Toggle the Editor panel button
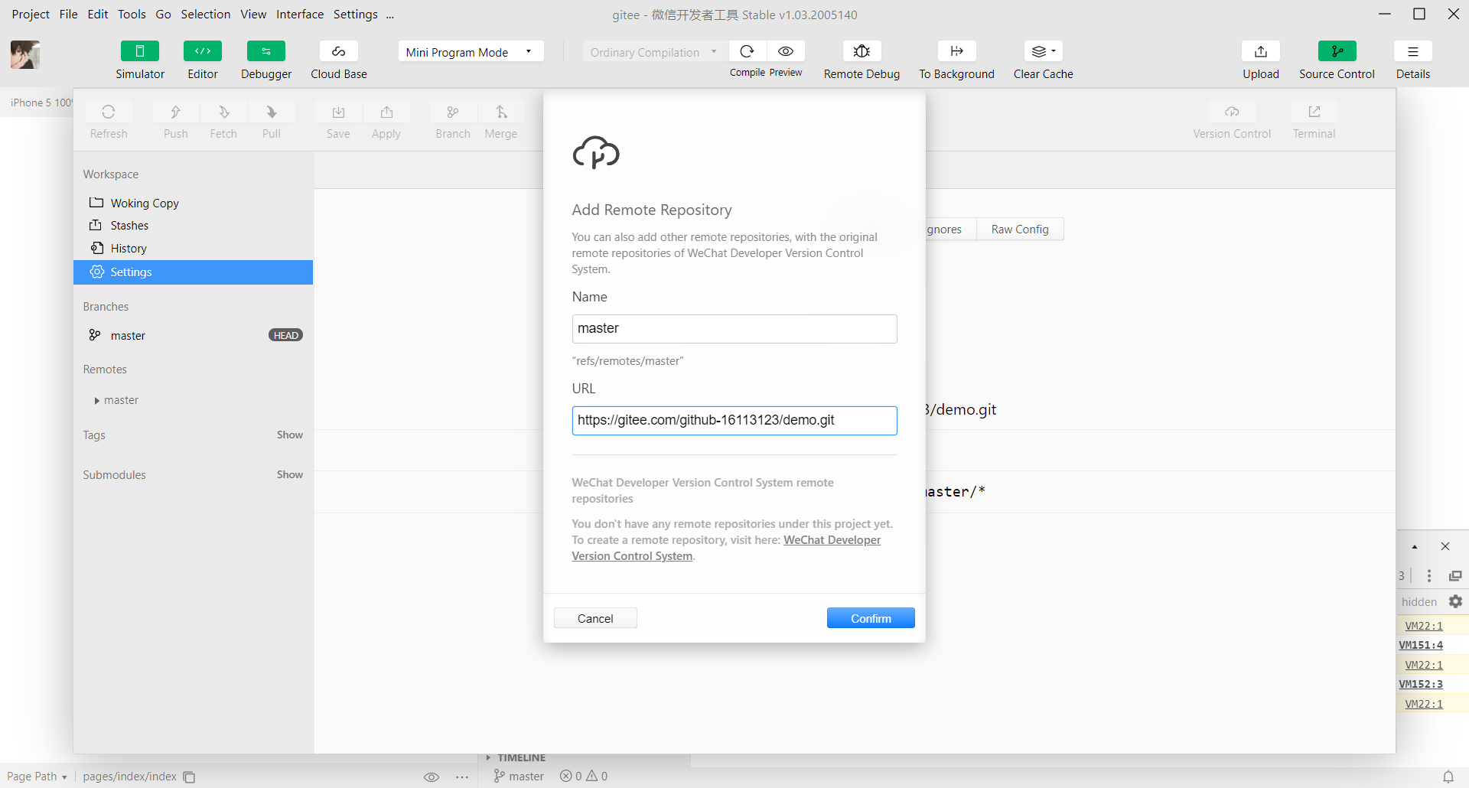 (203, 51)
